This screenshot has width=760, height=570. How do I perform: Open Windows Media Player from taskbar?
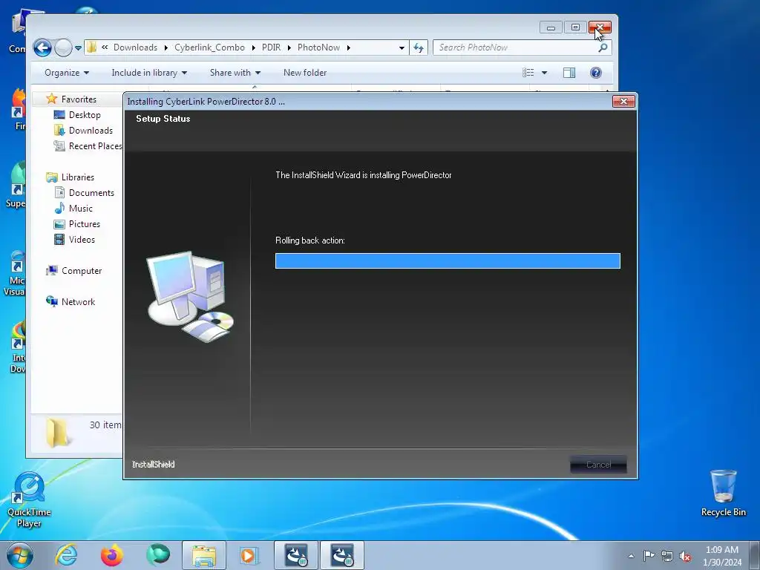pos(249,555)
